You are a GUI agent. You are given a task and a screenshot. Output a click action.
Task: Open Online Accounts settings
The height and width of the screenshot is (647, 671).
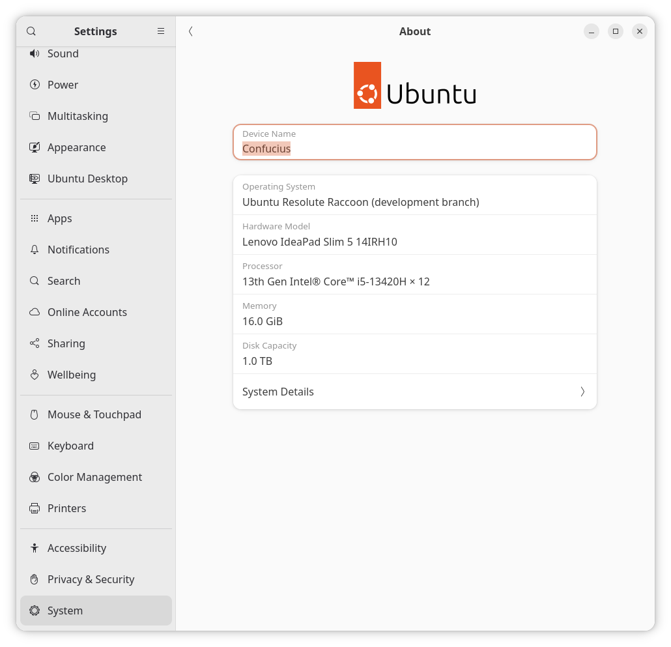[87, 312]
